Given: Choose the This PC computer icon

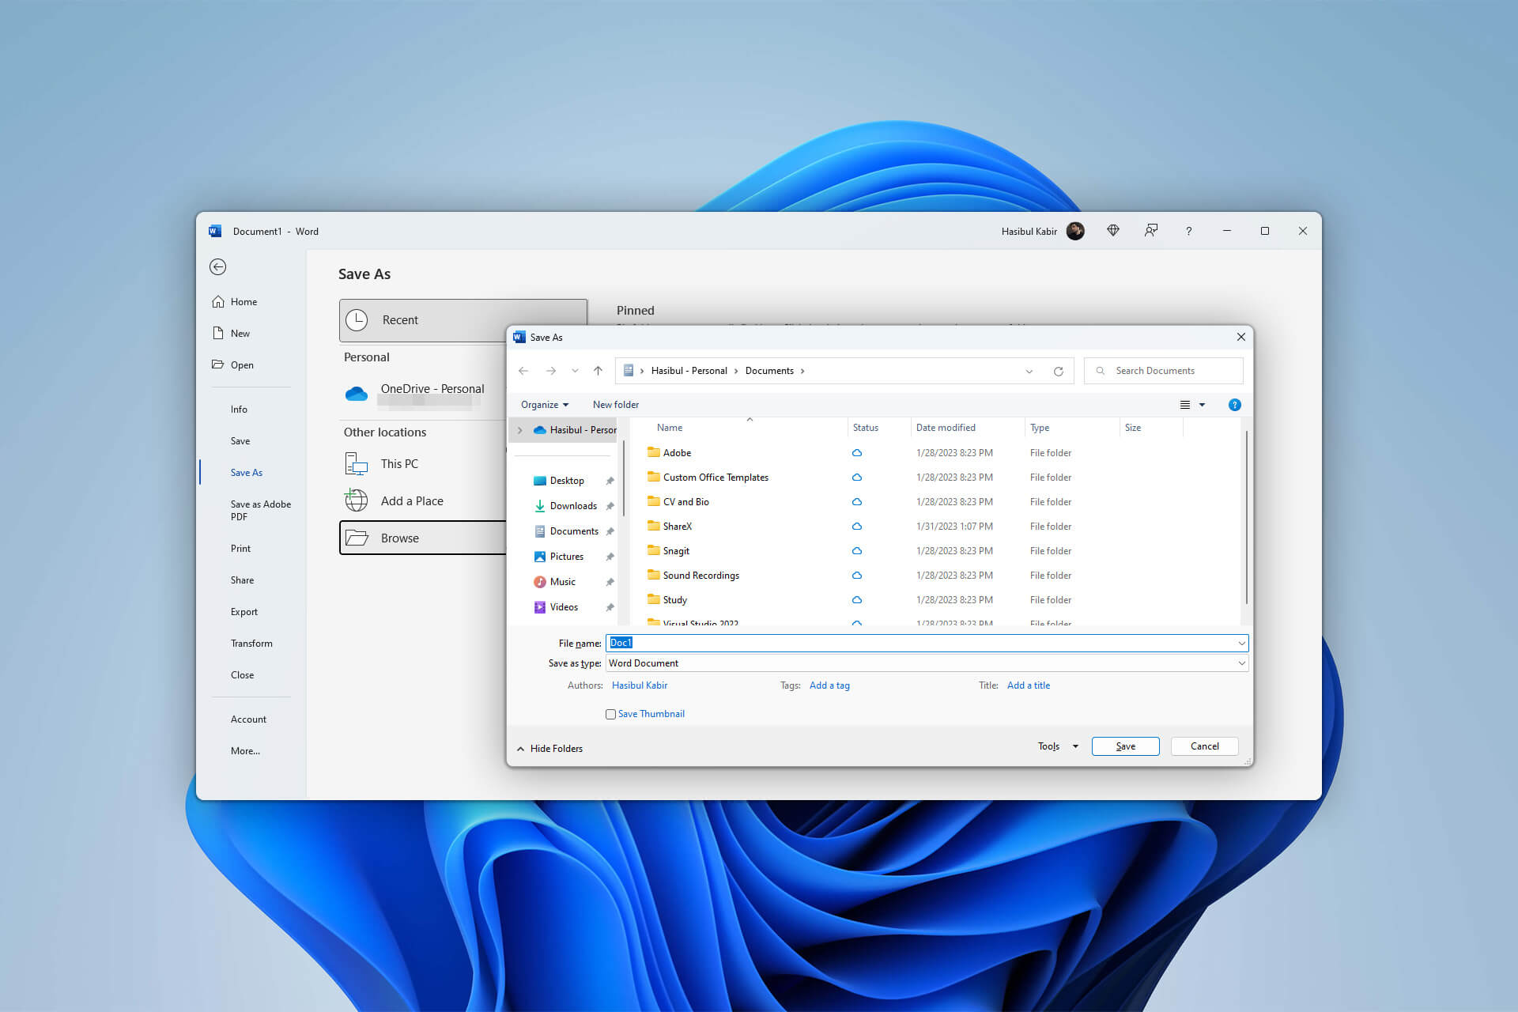Looking at the screenshot, I should (x=357, y=464).
